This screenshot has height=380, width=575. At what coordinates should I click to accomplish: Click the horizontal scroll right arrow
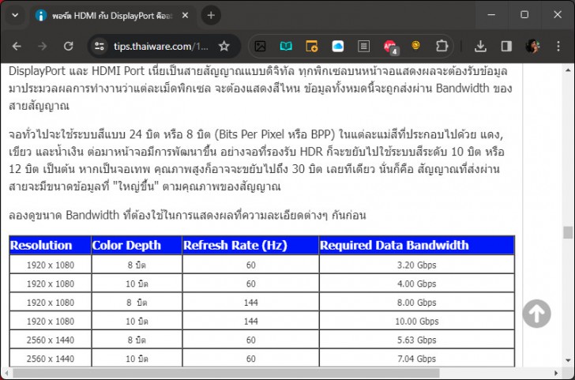click(557, 373)
